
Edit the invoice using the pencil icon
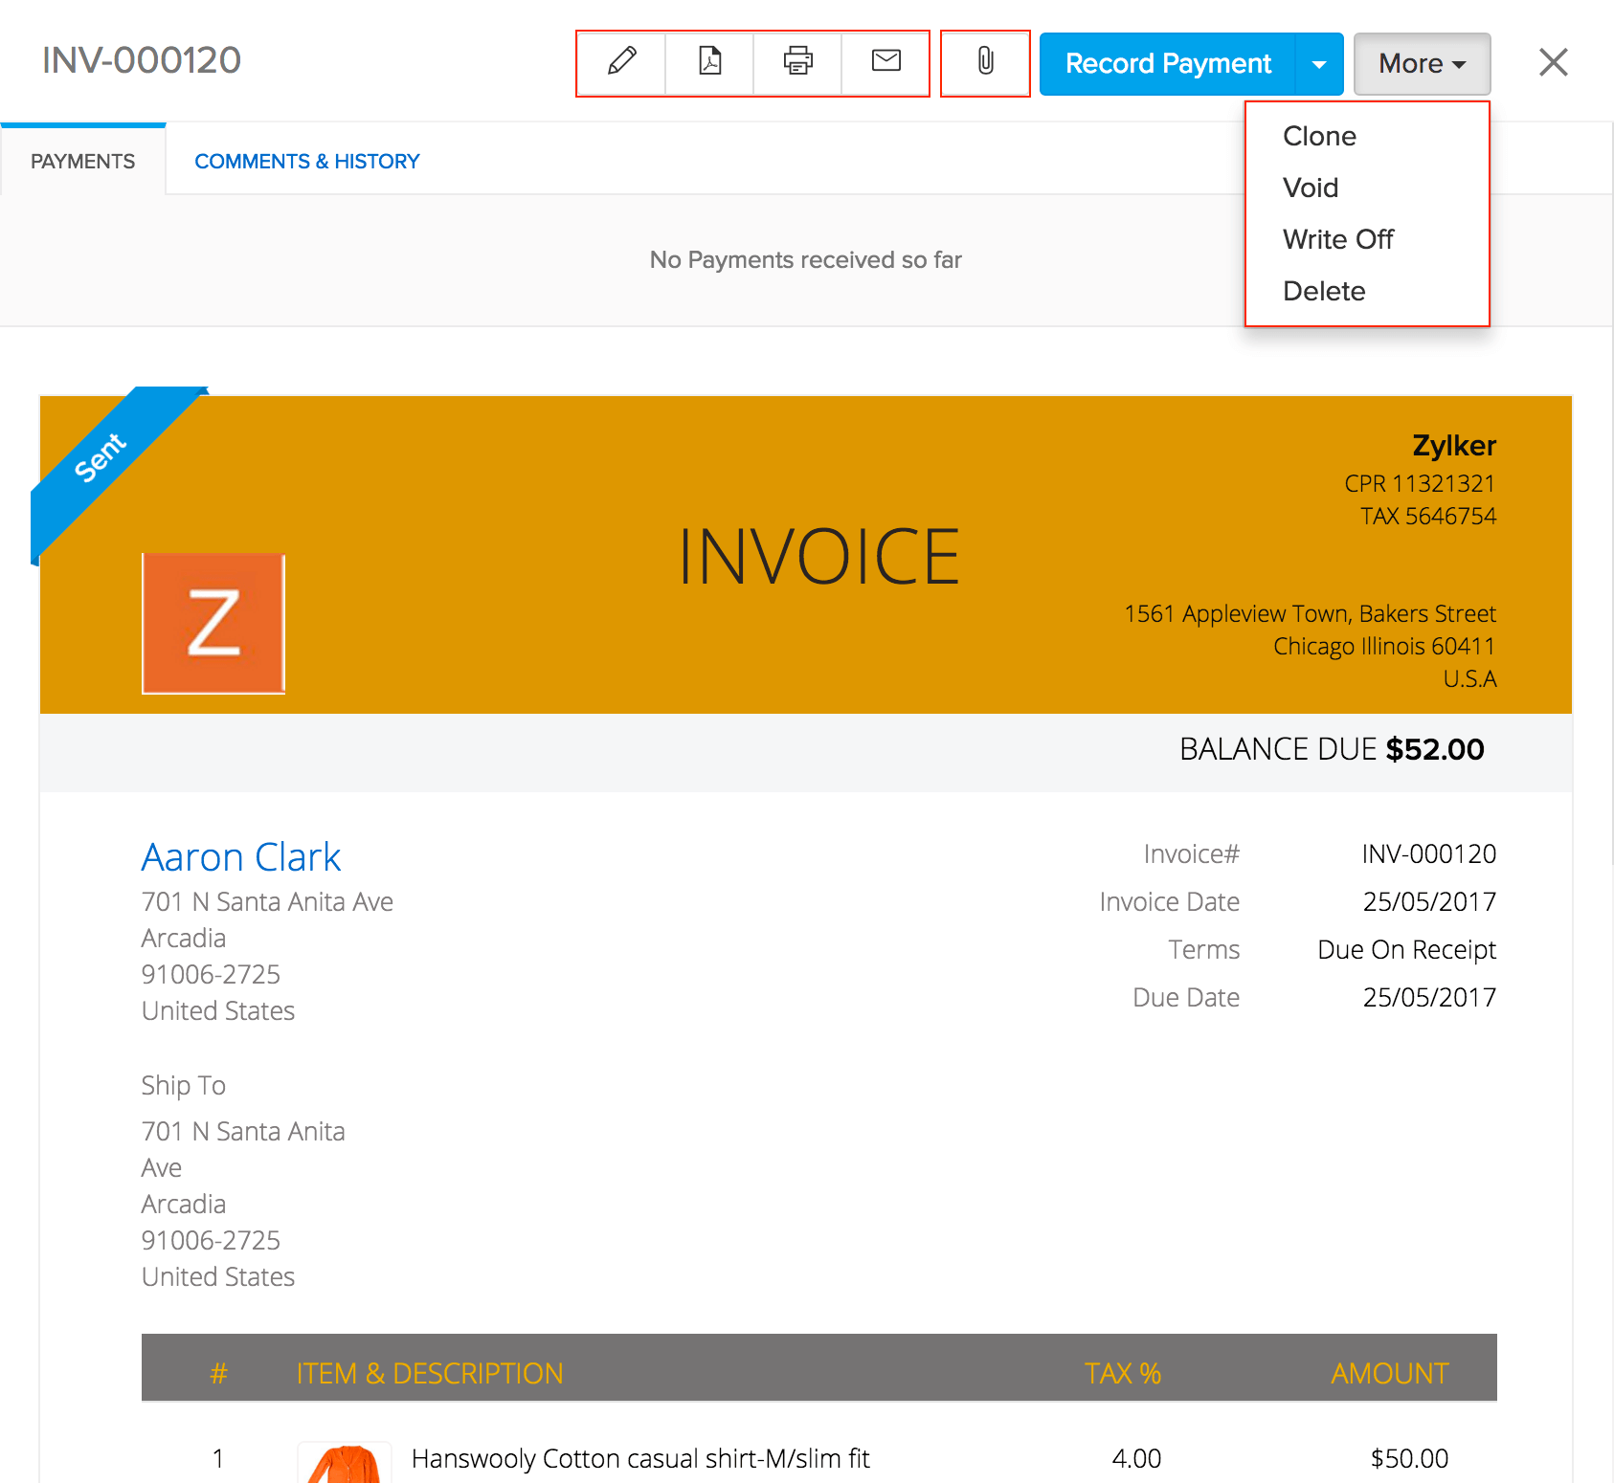click(620, 63)
